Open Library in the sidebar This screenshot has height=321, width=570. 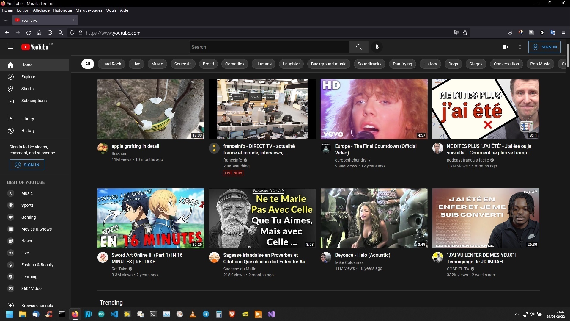[x=34, y=119]
